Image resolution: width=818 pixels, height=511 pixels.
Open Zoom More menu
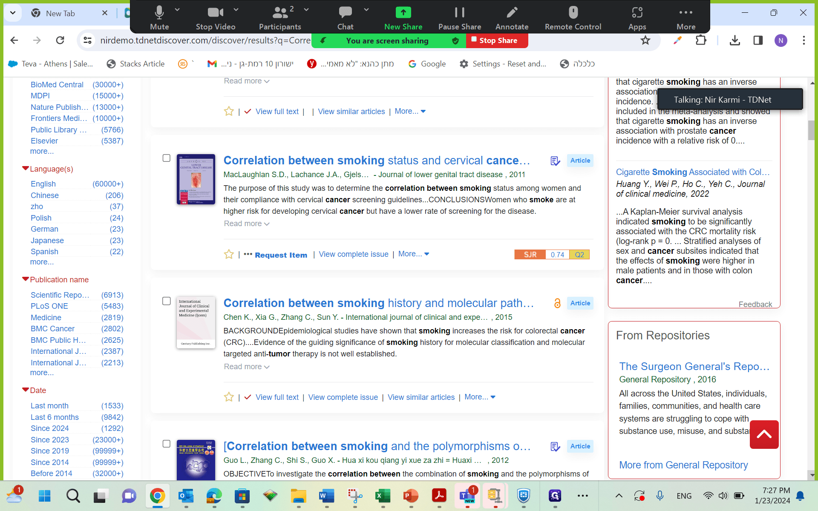coord(686,18)
